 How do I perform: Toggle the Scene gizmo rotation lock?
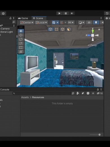[99, 29]
